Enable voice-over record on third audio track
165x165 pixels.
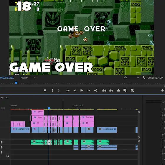pyautogui.click(x=1, y=152)
